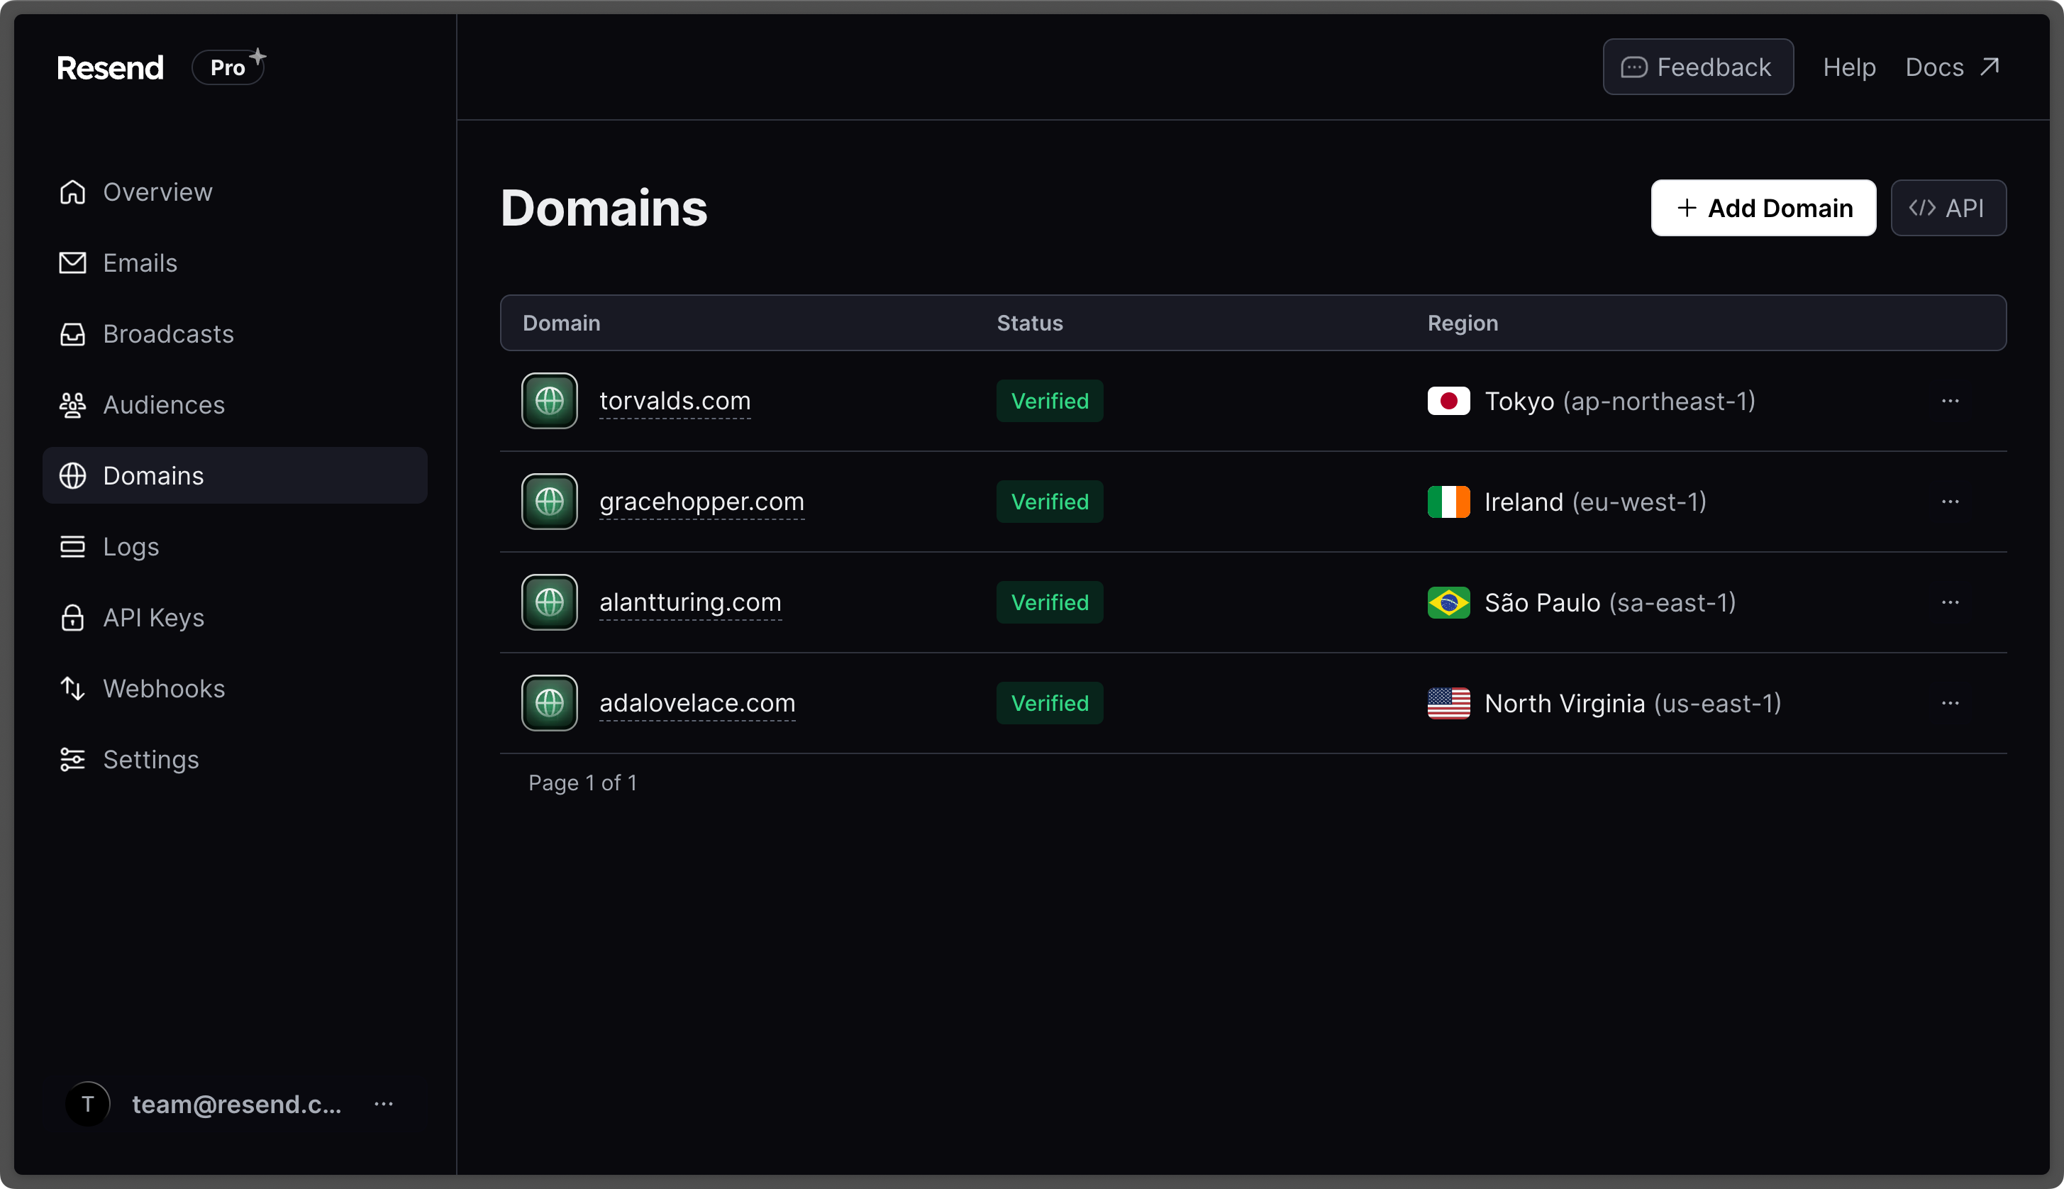This screenshot has height=1189, width=2064.
Task: Open options menu for torvalds.com
Action: tap(1951, 401)
